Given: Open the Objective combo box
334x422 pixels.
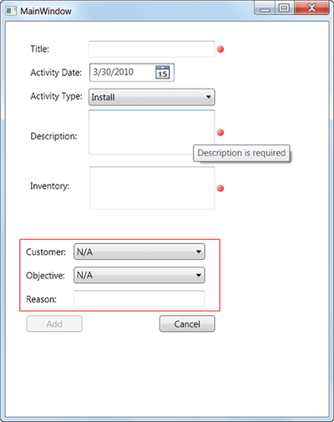Looking at the screenshot, I should pyautogui.click(x=139, y=275).
